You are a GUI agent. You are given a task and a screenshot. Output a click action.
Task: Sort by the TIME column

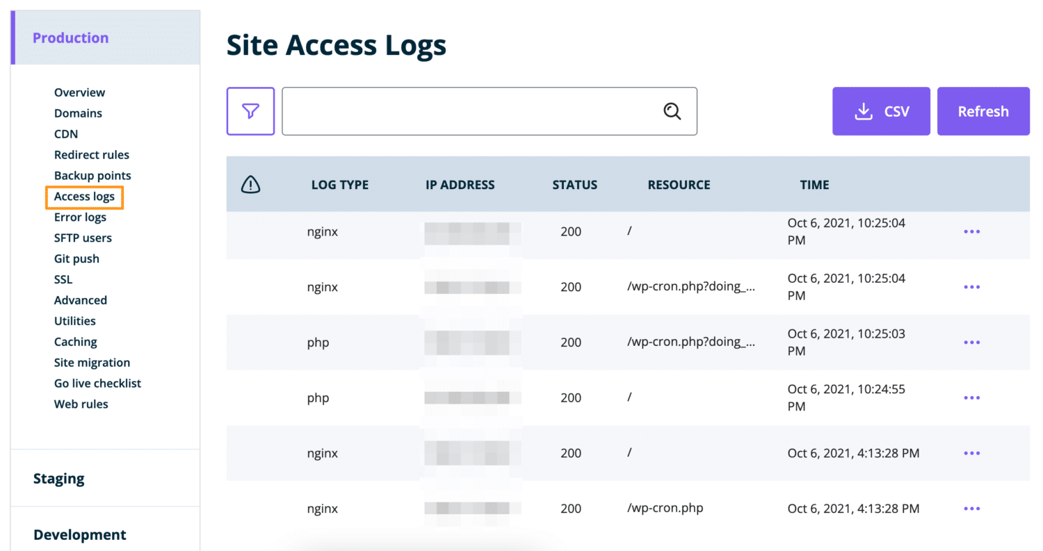pyautogui.click(x=814, y=184)
